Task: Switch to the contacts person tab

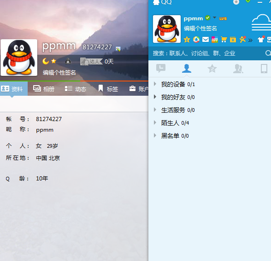Action: coord(187,68)
